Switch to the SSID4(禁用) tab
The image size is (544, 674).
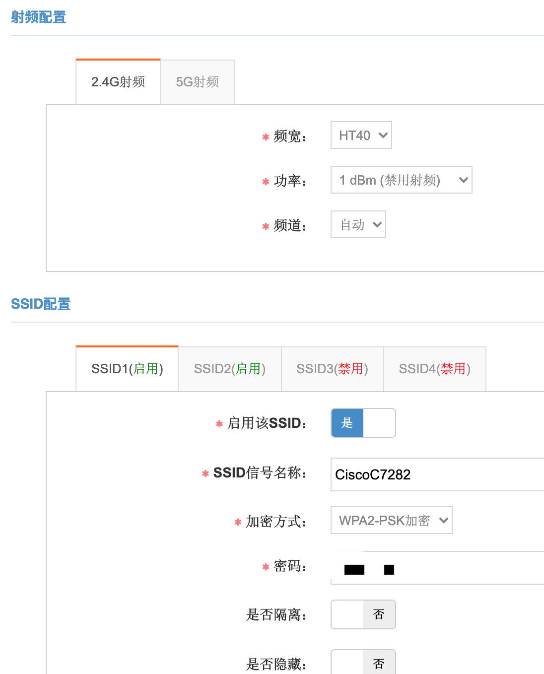[434, 369]
